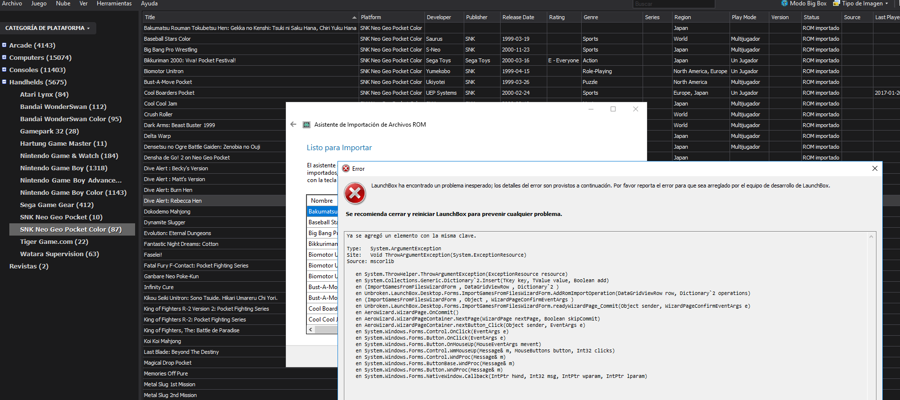Screen dimensions: 900x400
Task: Click the wizard list horizontal scrollbar left arrow
Action: (x=310, y=329)
